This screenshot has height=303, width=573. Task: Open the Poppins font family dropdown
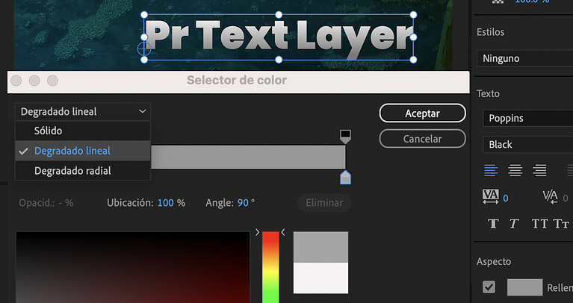click(527, 118)
